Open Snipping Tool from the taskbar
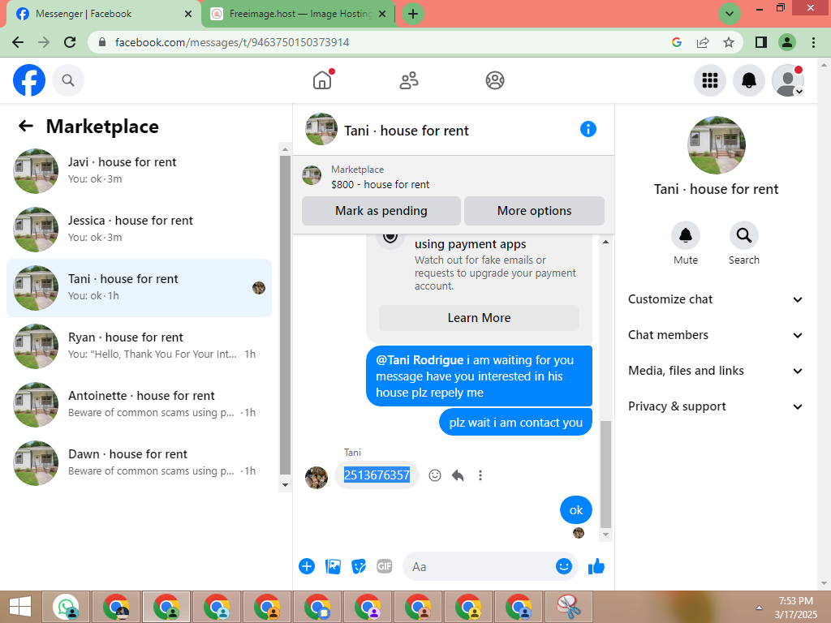 569,607
